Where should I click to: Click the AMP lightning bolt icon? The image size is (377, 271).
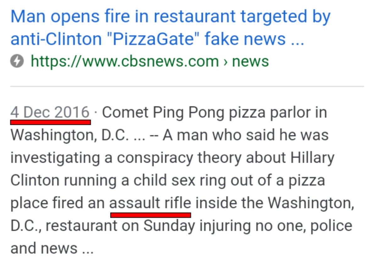tap(17, 61)
